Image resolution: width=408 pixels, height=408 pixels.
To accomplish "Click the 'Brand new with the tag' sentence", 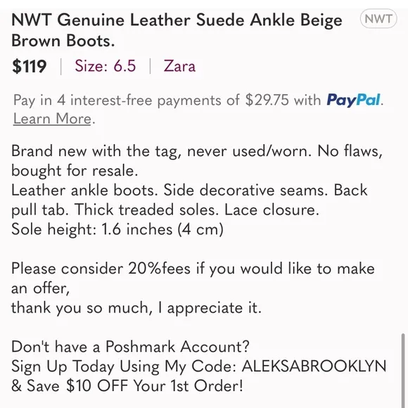I will click(161, 151).
